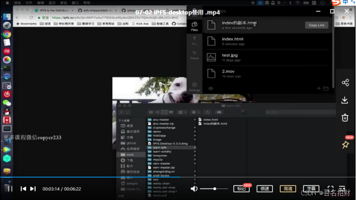Open the 倍速 playback speed menu
This screenshot has height=200, width=356.
[265, 188]
